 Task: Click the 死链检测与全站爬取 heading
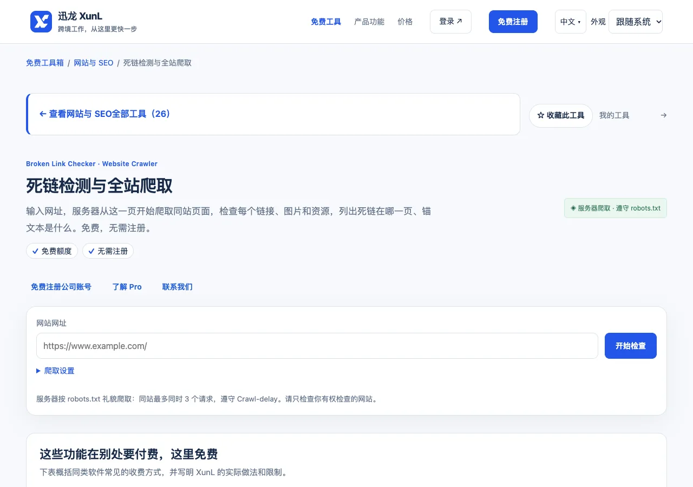click(x=99, y=186)
